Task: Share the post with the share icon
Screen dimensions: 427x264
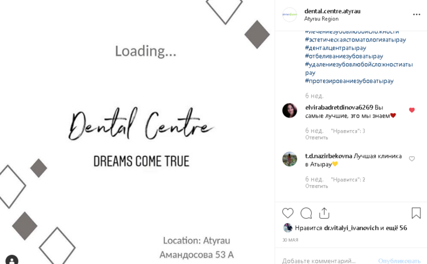Action: (324, 213)
